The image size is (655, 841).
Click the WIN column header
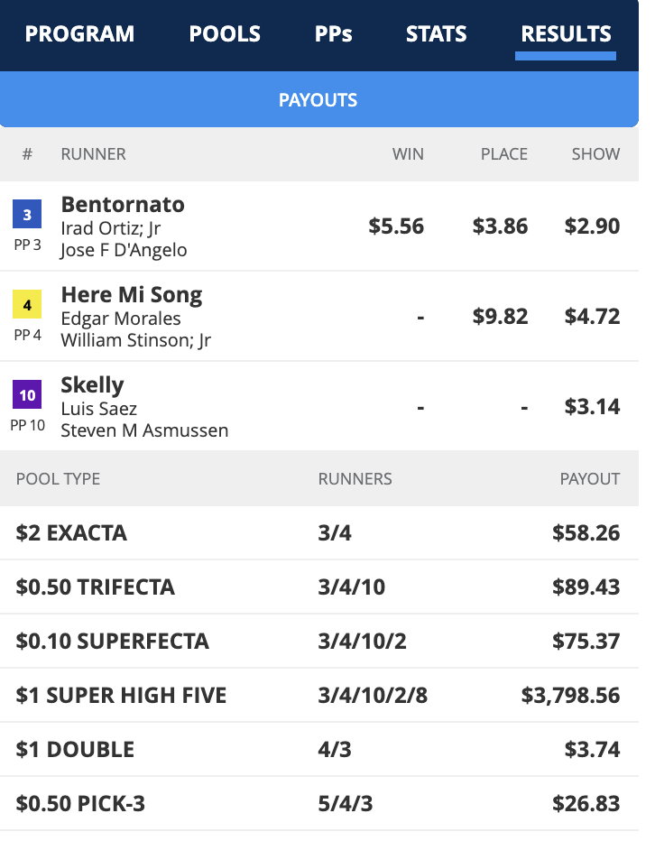[408, 154]
